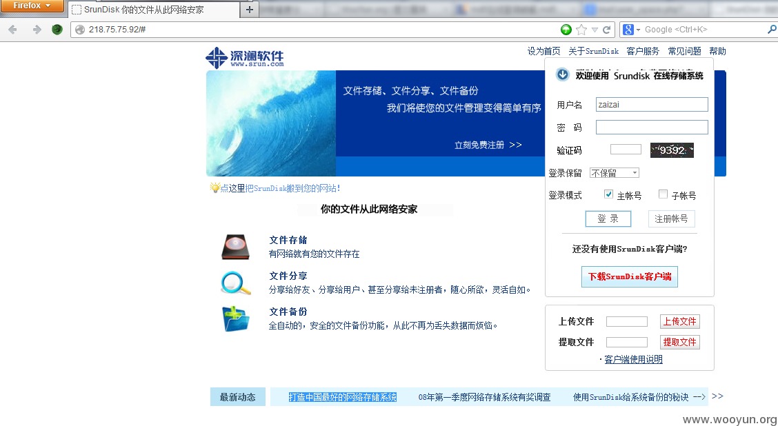Open news 08年第一季度网络存储系统有奖调查
This screenshot has height=426, width=778.
click(x=484, y=397)
